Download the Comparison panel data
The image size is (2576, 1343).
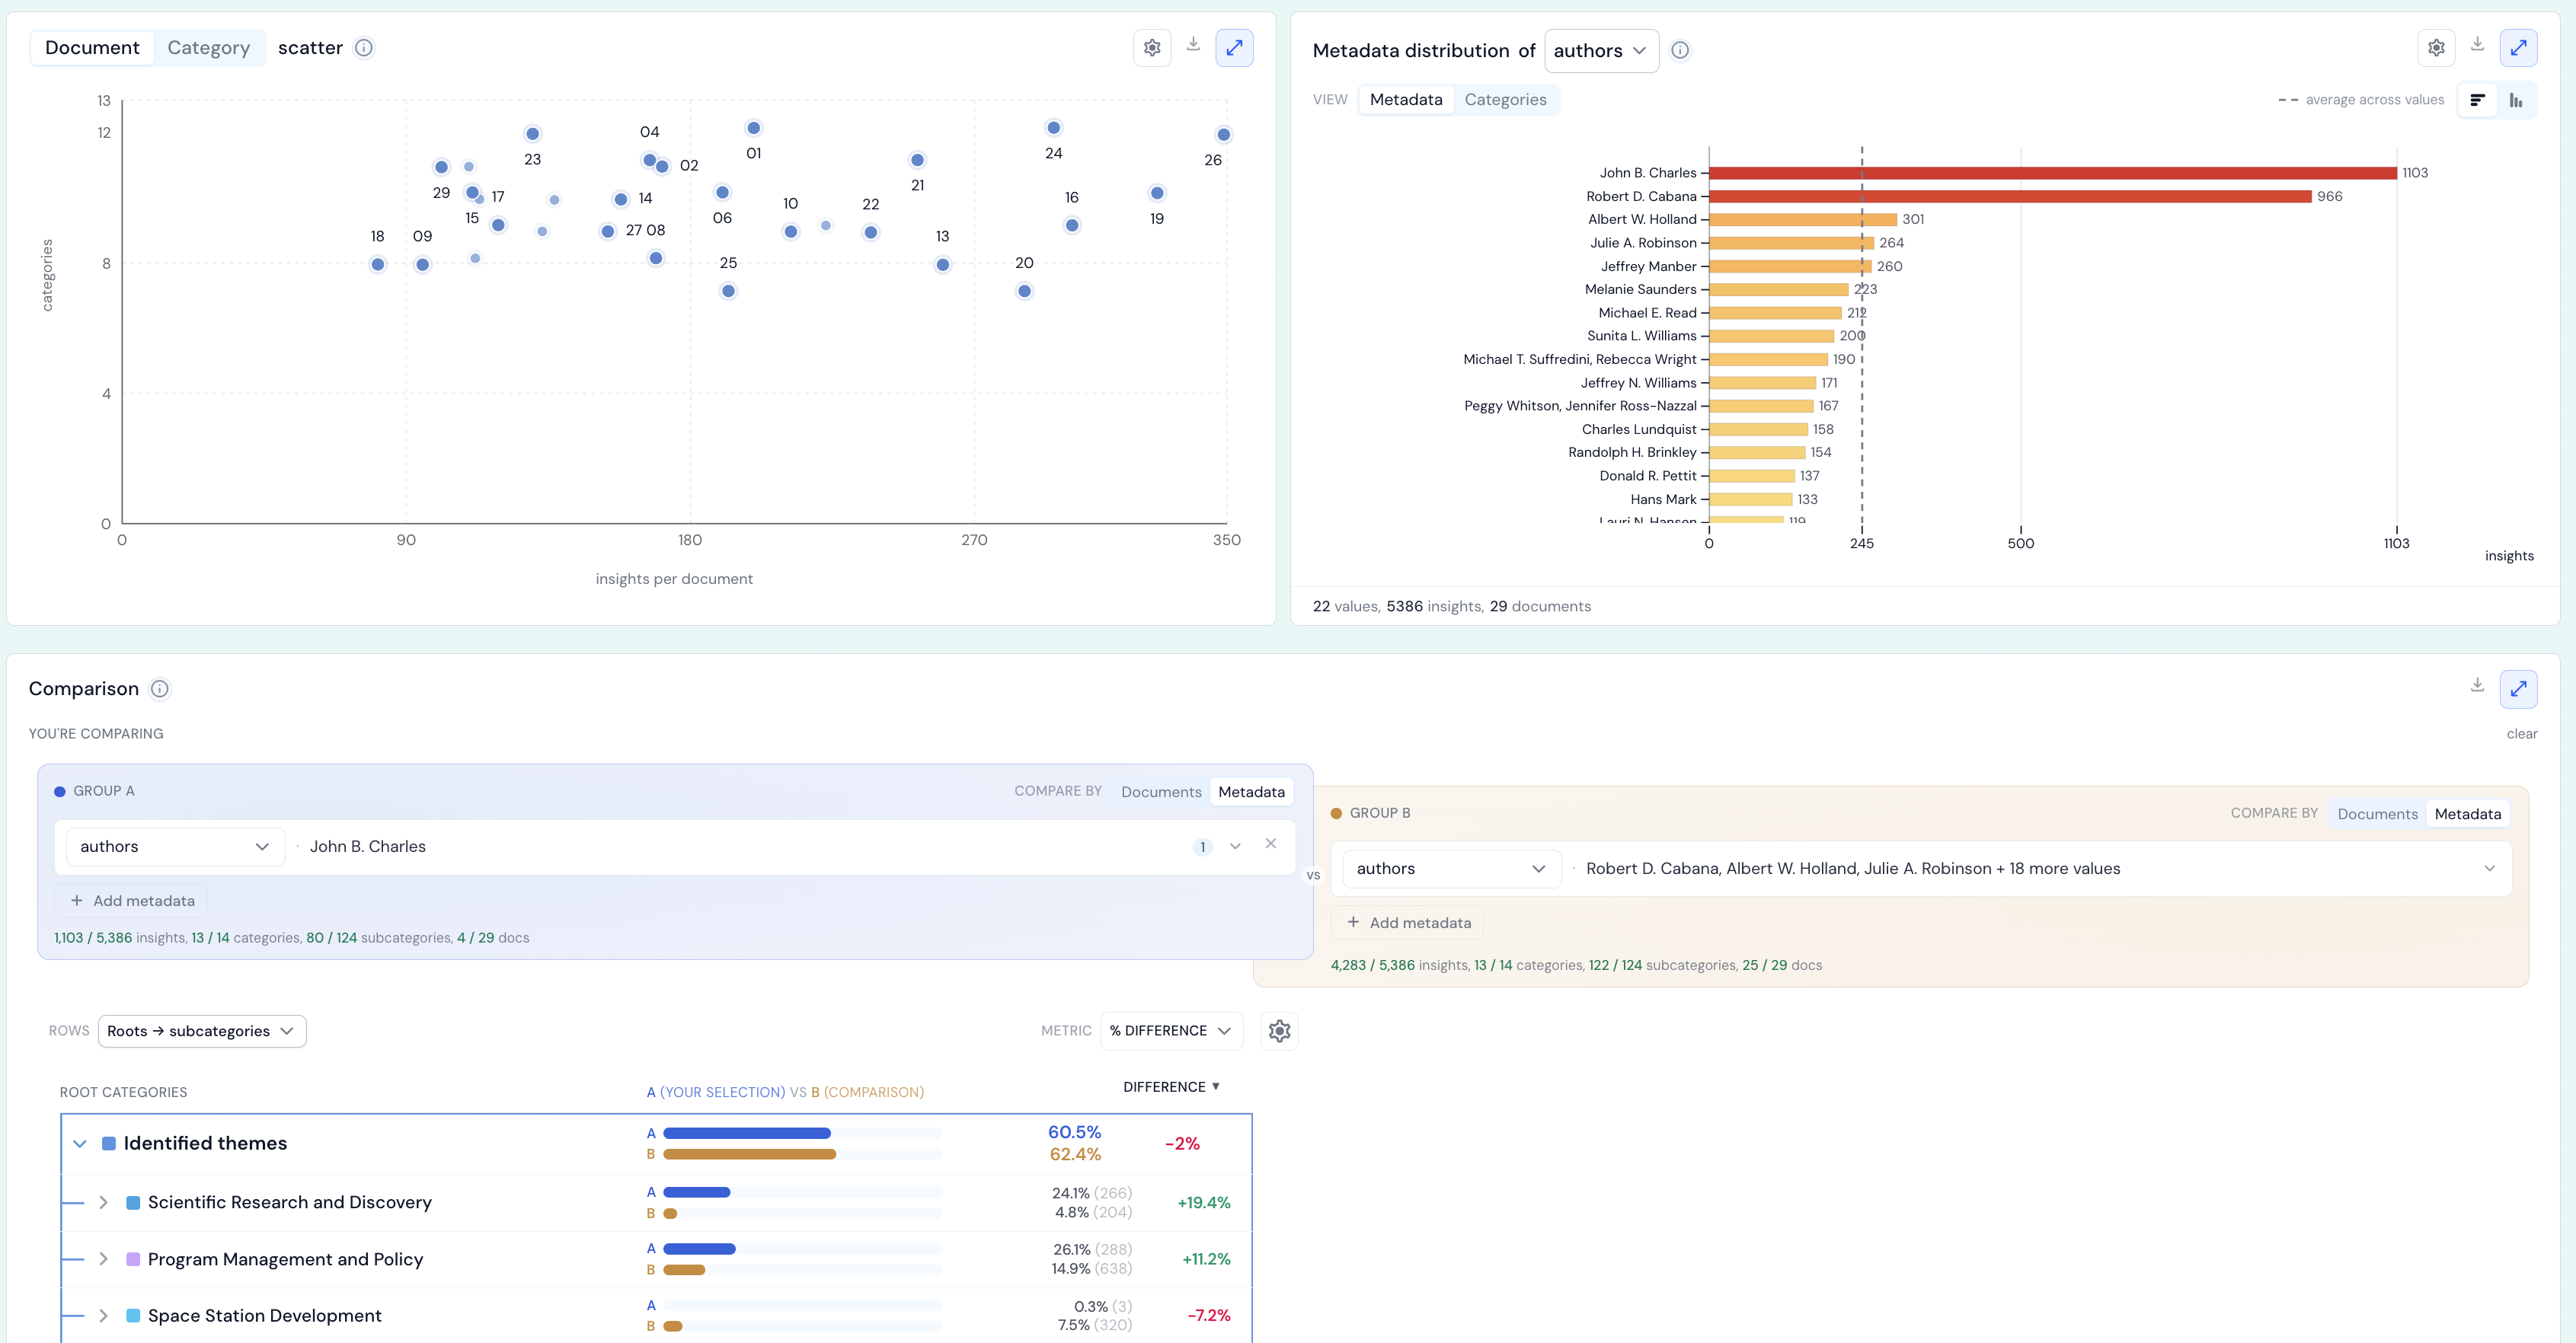(x=2477, y=685)
